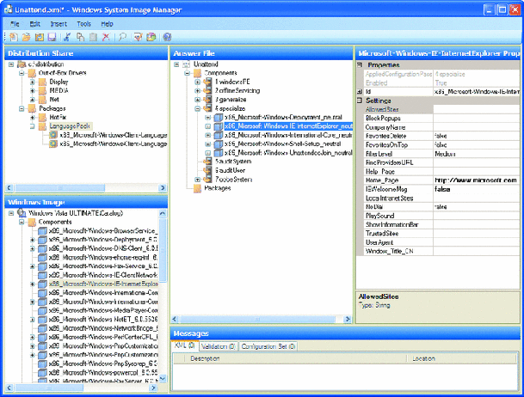Click the Display drivers folder icon
The height and width of the screenshot is (397, 524).
(42, 82)
